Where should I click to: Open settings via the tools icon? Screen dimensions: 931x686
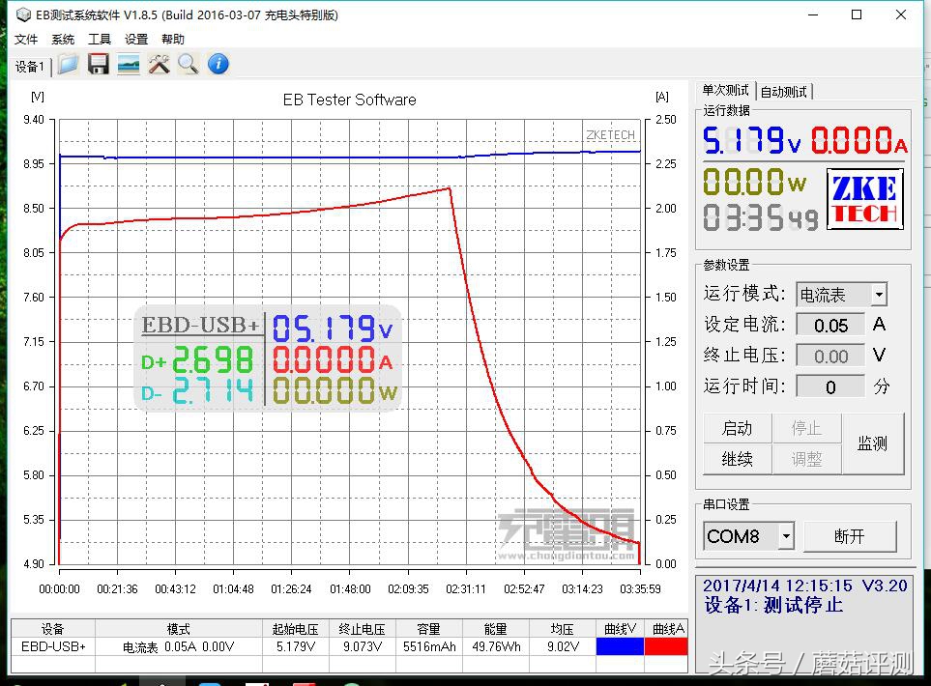[x=159, y=64]
